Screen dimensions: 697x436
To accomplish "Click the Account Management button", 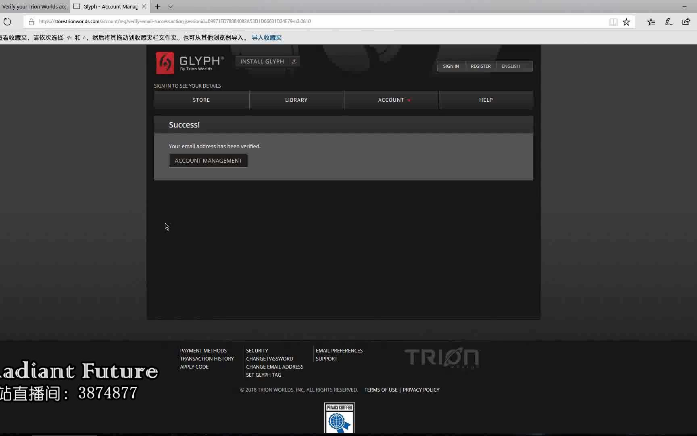I will pyautogui.click(x=208, y=161).
